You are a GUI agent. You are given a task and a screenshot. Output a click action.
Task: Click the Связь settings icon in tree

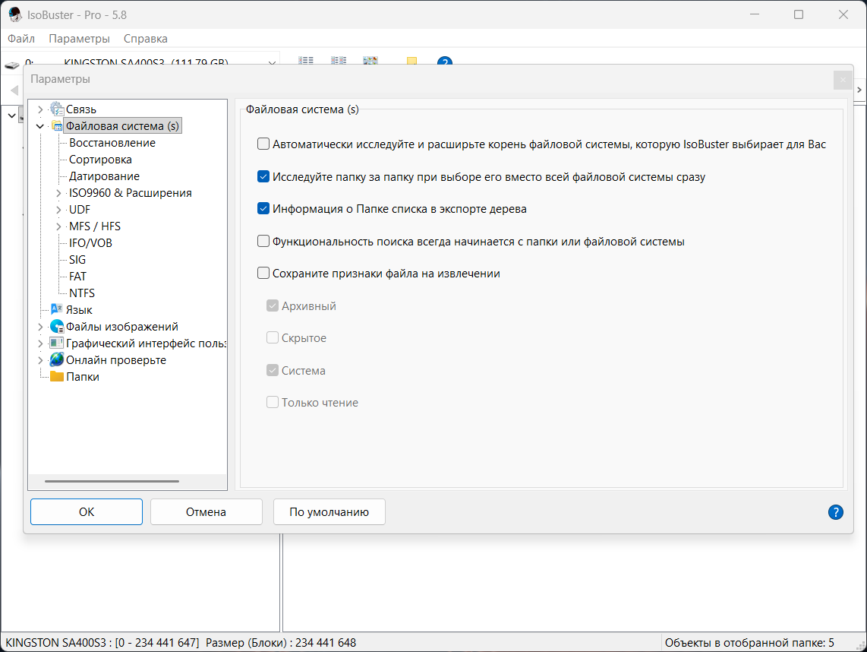coord(56,109)
